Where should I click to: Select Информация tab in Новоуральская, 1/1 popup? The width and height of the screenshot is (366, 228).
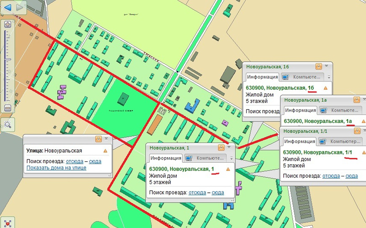click(300, 142)
